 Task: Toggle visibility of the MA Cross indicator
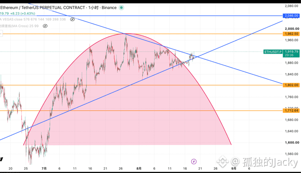pyautogui.click(x=45, y=26)
